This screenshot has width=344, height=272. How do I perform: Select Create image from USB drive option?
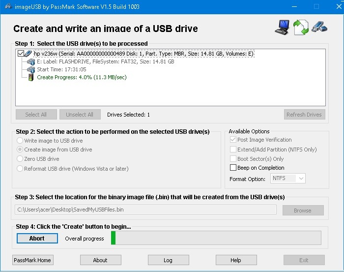tap(20, 150)
